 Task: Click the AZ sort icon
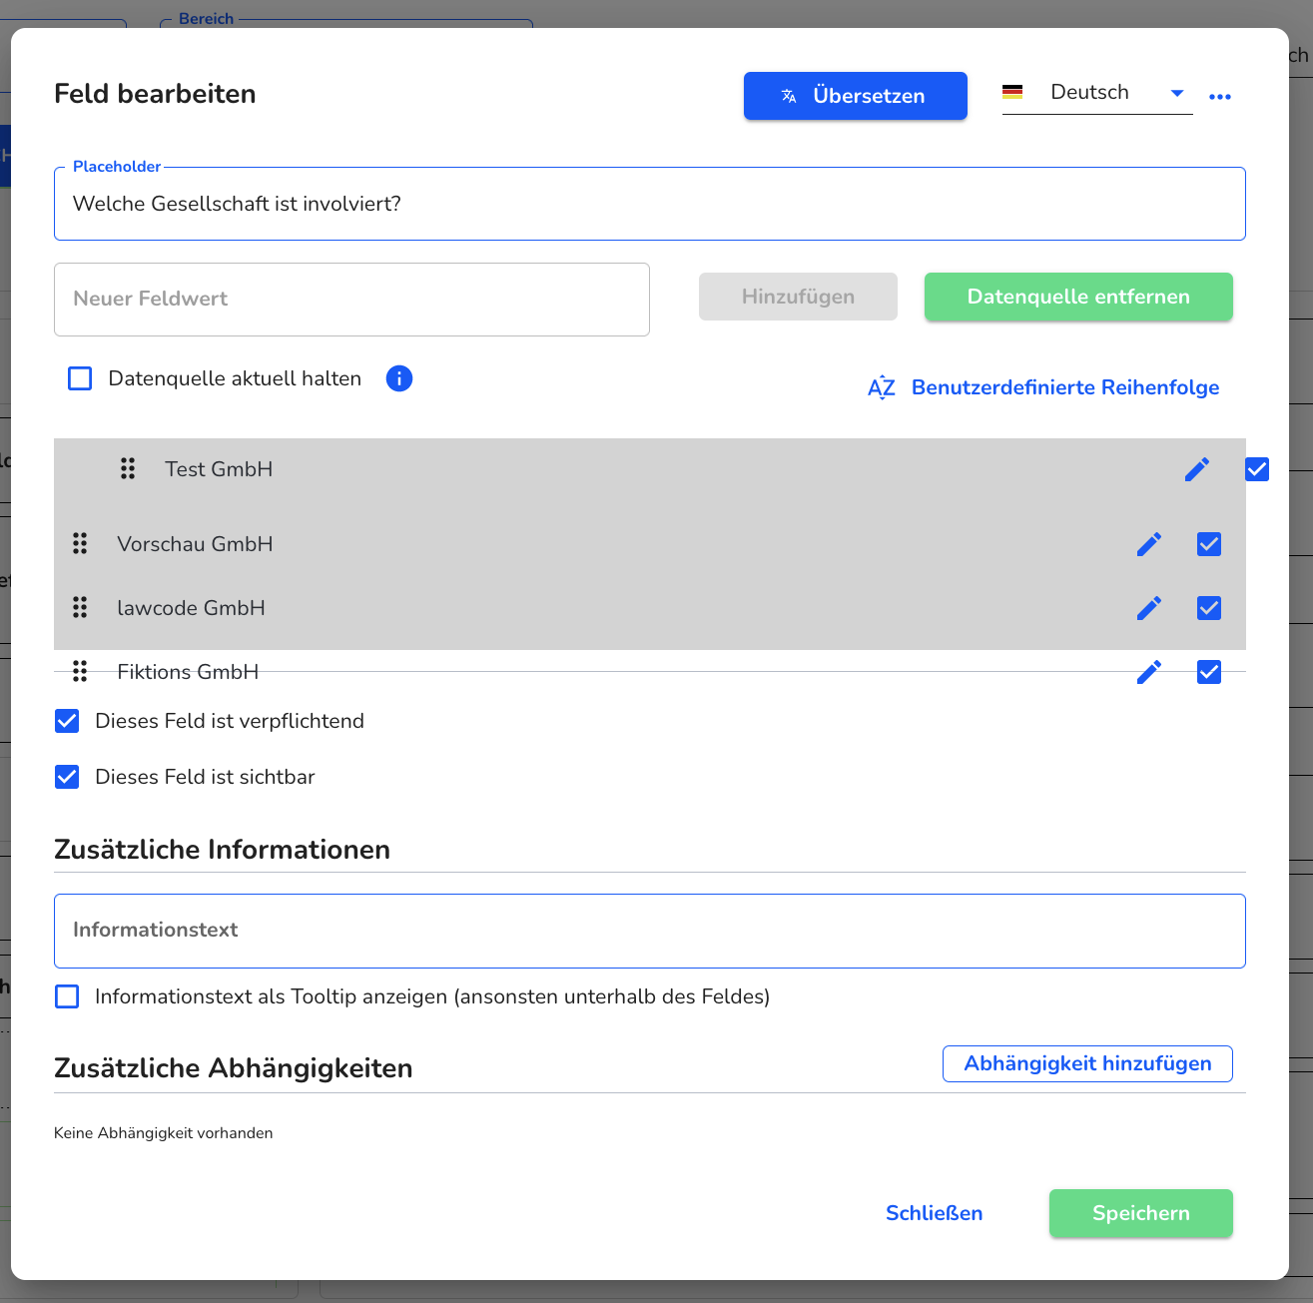click(882, 387)
